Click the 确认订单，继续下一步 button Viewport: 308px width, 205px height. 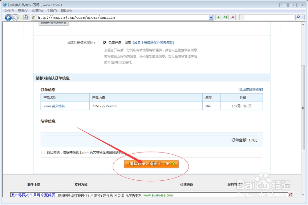tap(151, 164)
